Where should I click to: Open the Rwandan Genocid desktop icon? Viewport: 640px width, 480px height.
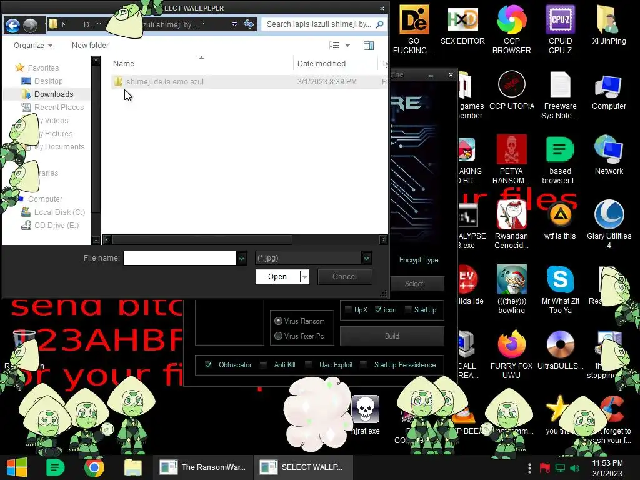511,224
